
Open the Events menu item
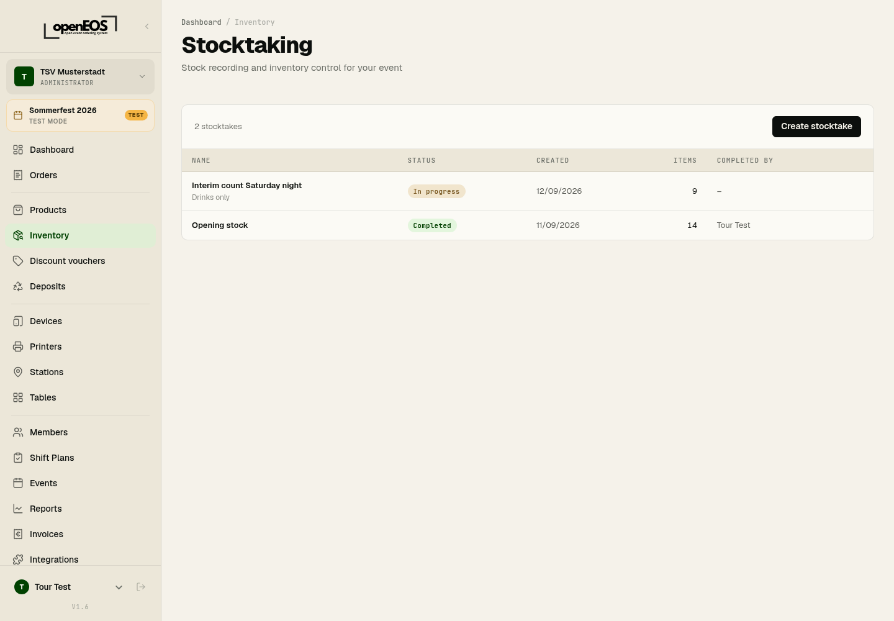click(80, 483)
